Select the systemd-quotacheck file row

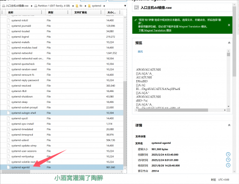[62, 64]
